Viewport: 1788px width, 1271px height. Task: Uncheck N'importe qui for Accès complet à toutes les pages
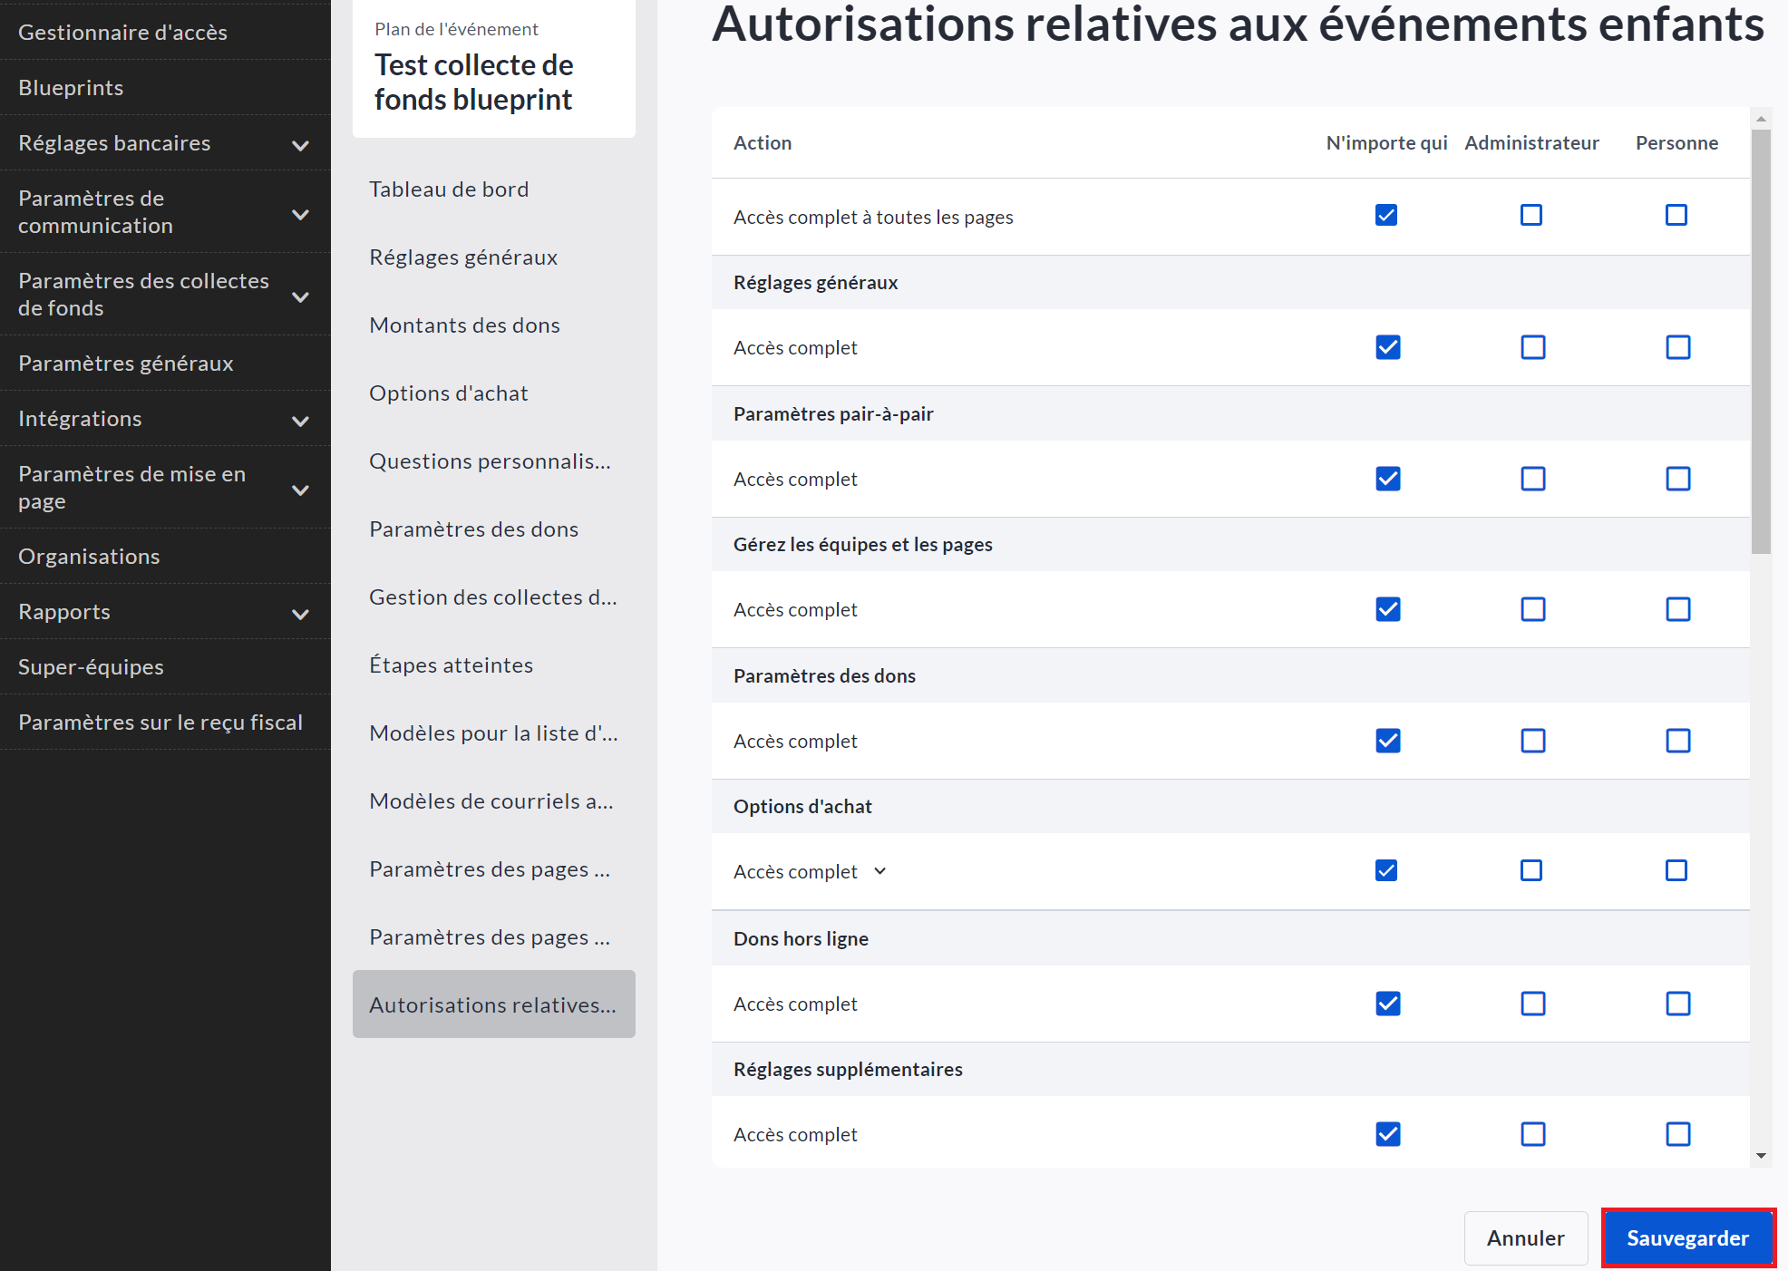point(1385,216)
